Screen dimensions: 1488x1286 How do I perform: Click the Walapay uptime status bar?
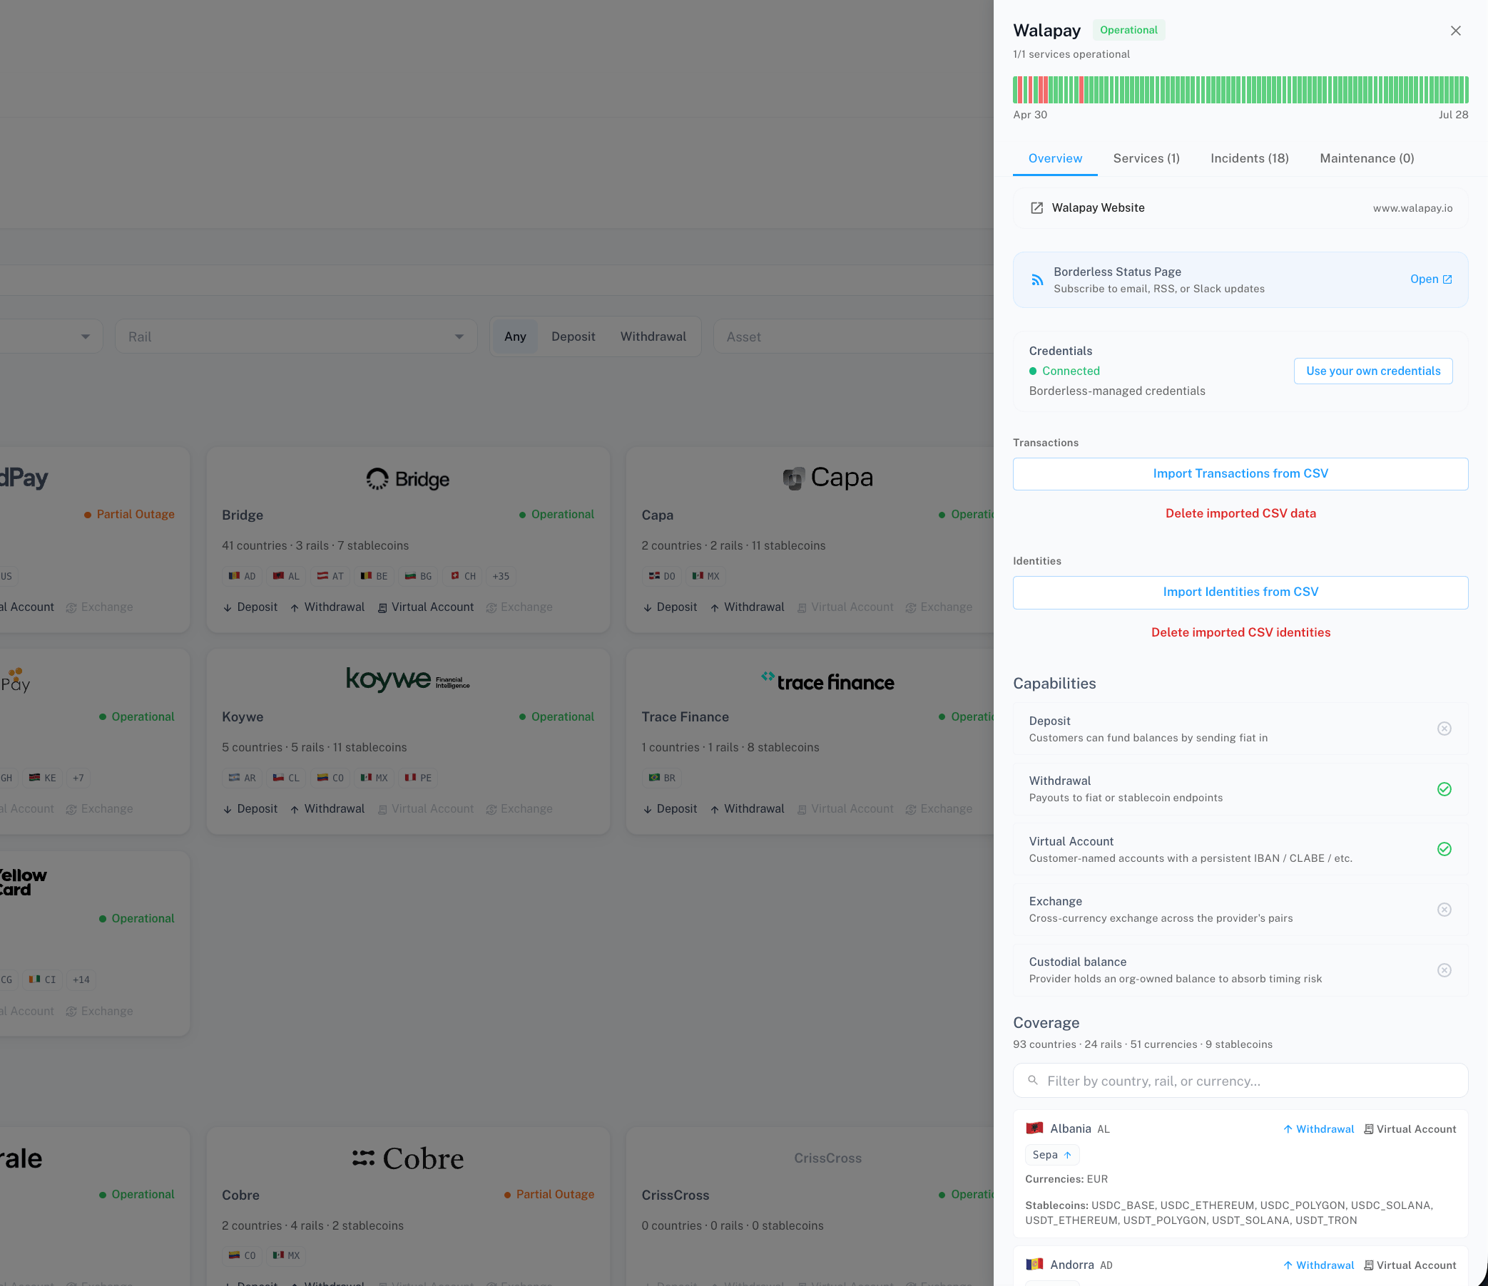tap(1240, 90)
